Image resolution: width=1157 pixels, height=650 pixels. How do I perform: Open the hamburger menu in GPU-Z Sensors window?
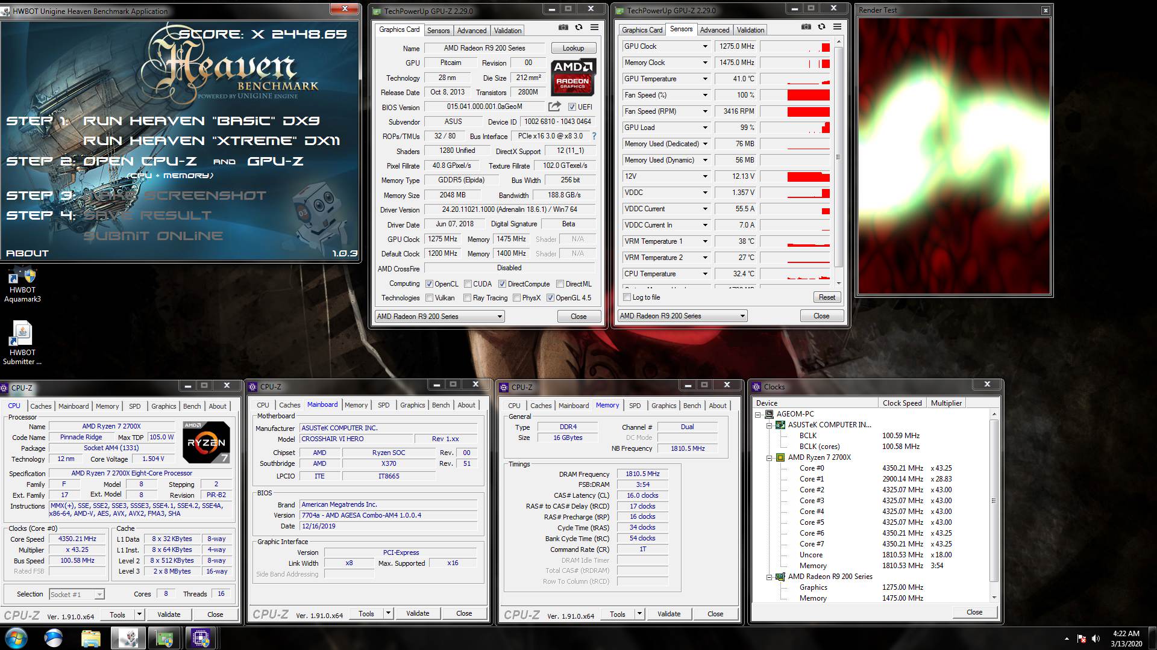click(x=837, y=26)
